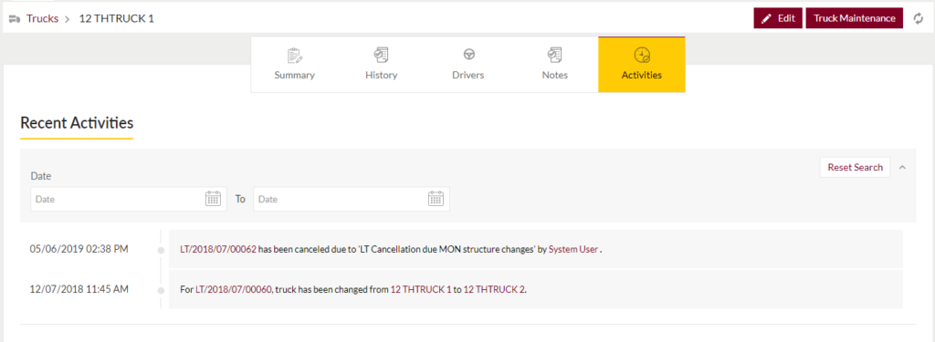
Task: Click the clock icon on Activities tab
Action: [642, 56]
